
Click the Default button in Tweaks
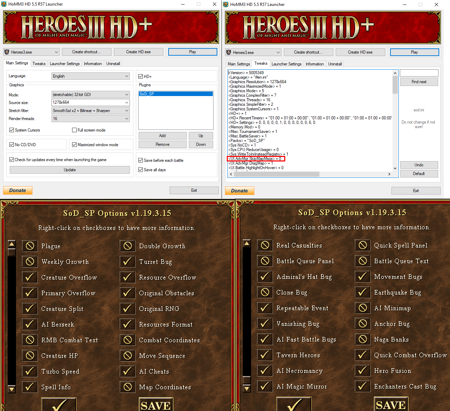[419, 174]
